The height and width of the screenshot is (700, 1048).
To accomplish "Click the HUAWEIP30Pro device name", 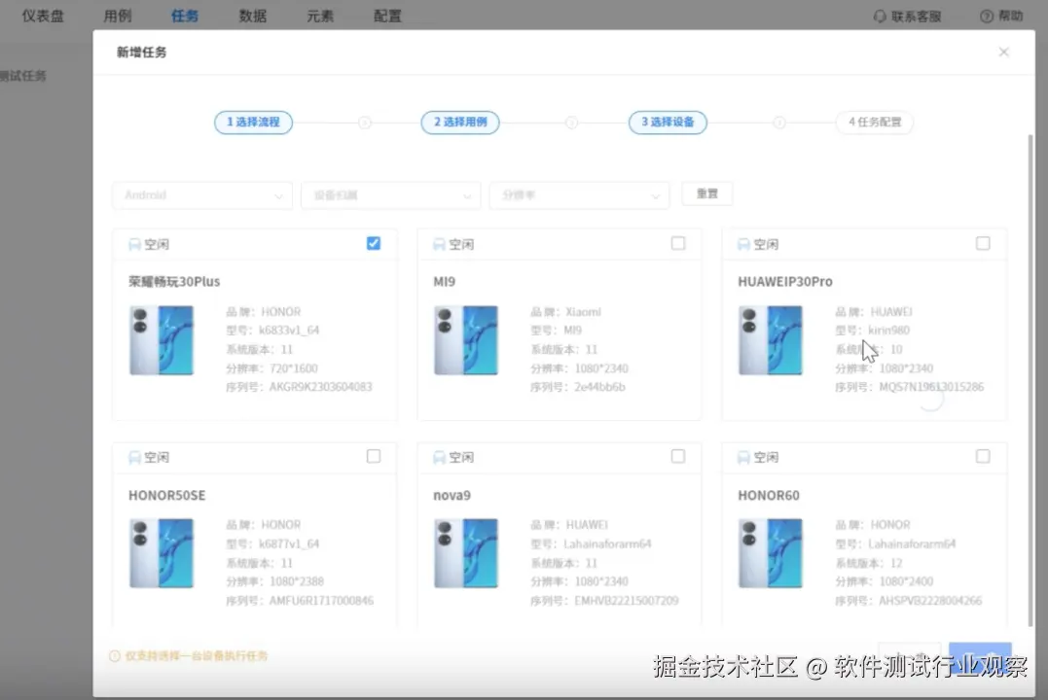I will [x=785, y=282].
